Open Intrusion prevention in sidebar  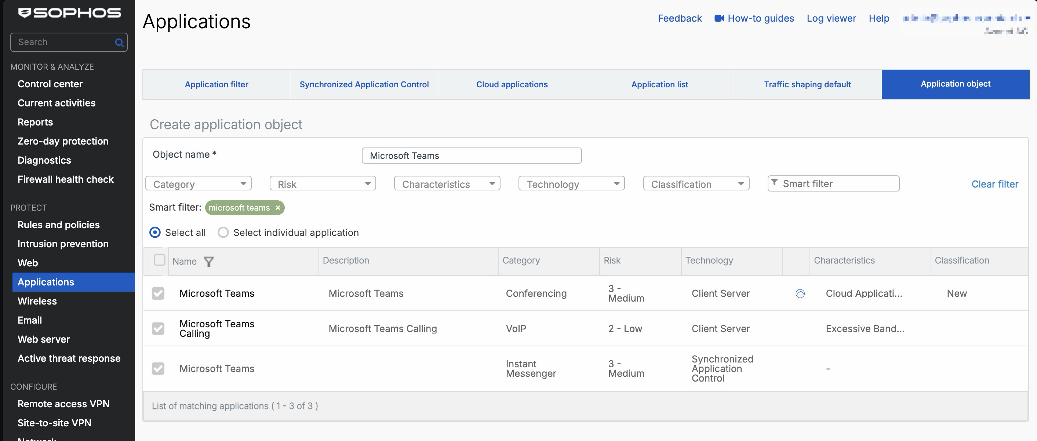coord(63,244)
